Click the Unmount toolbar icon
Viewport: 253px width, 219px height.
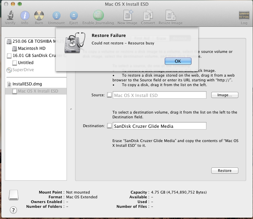tap(56, 18)
